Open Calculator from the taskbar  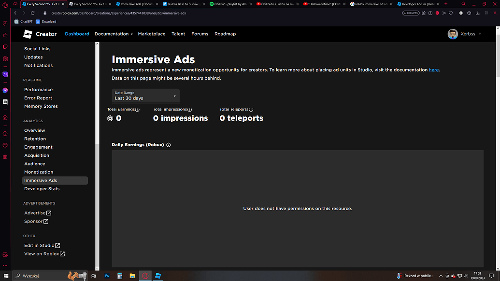pyautogui.click(x=120, y=276)
